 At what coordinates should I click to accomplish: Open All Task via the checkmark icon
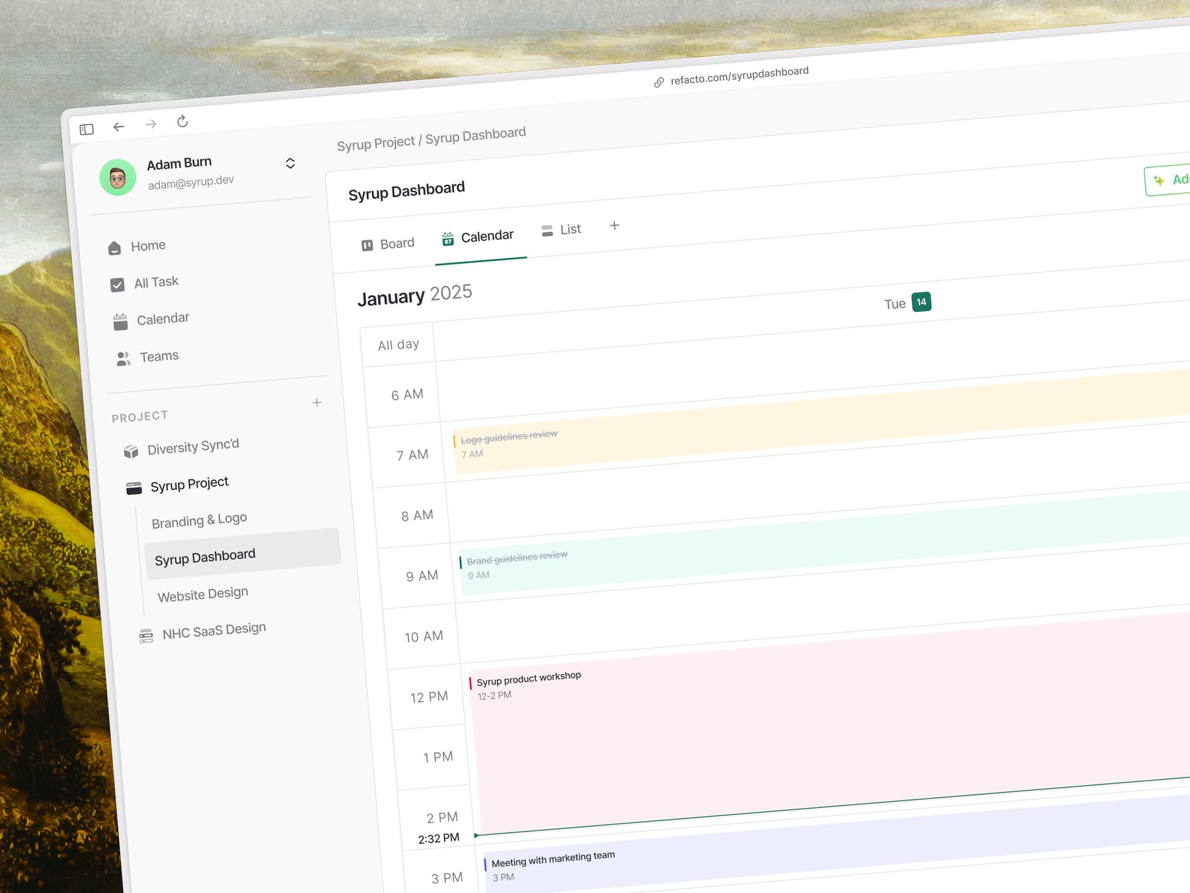(x=118, y=284)
